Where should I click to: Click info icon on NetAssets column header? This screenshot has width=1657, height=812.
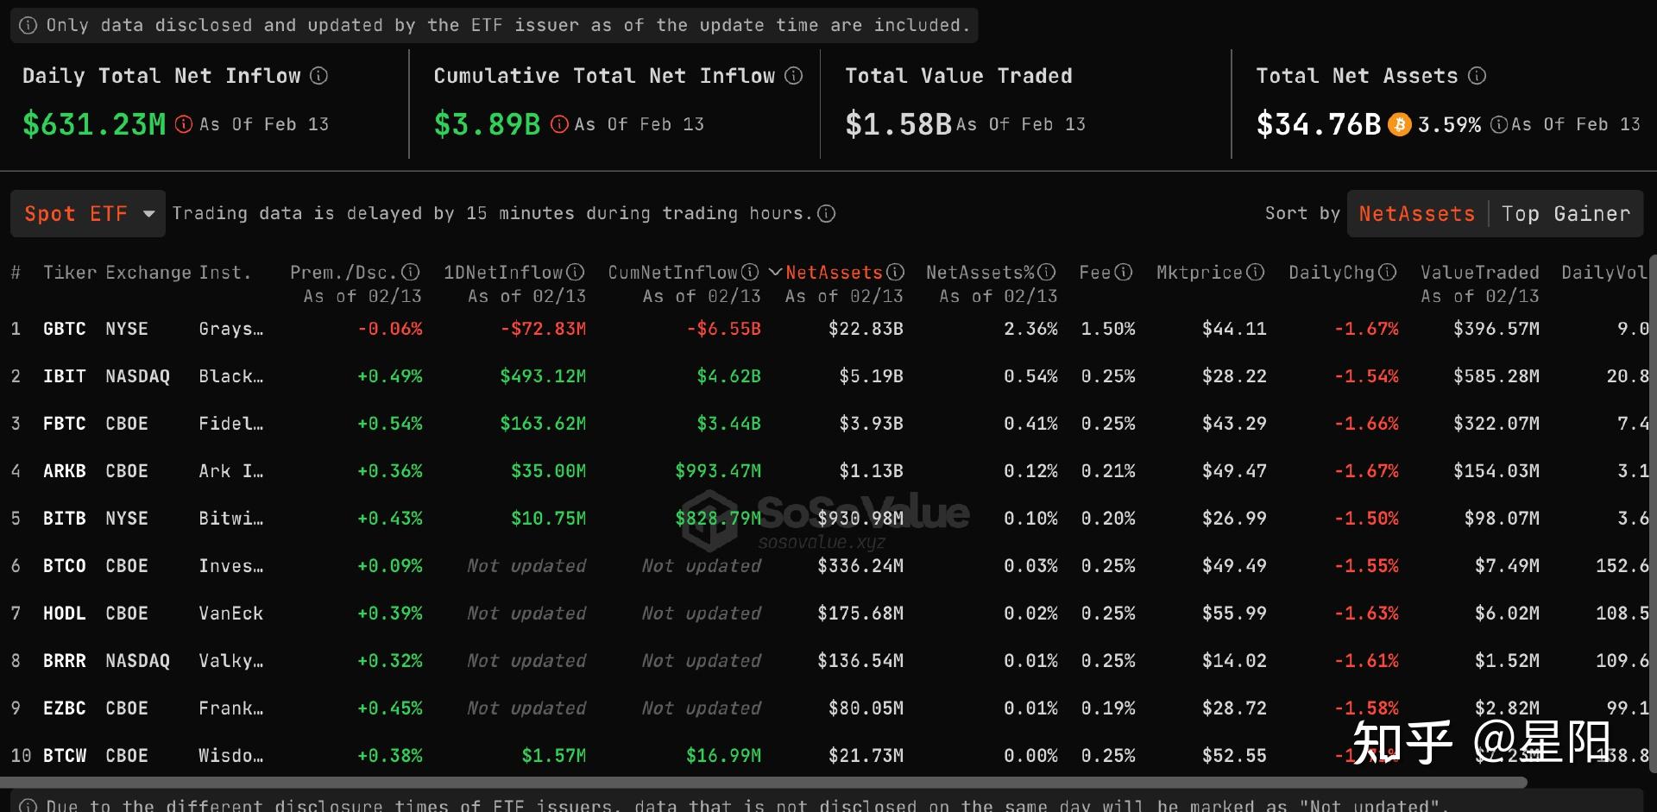[x=895, y=273]
